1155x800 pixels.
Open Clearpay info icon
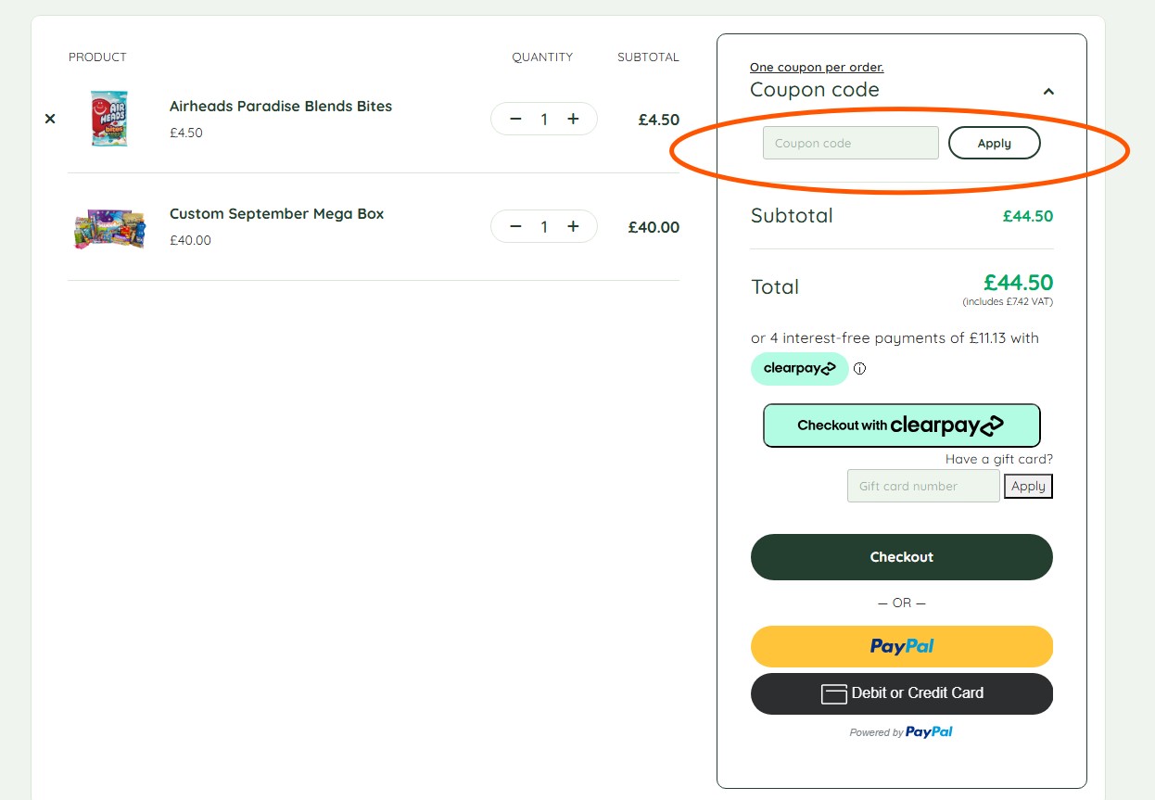tap(859, 368)
